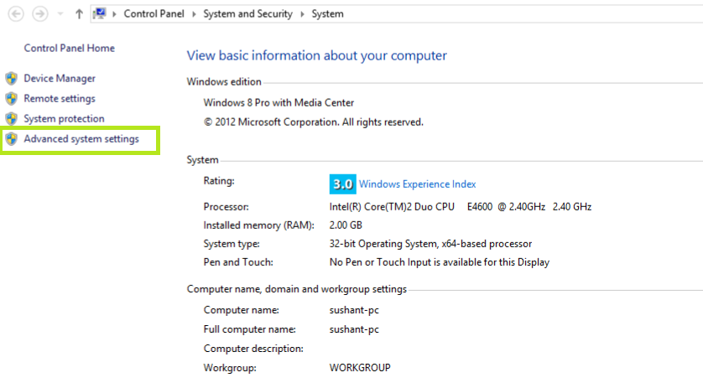Click the shield icon beside Remote settings
703x388 pixels.
(11, 99)
